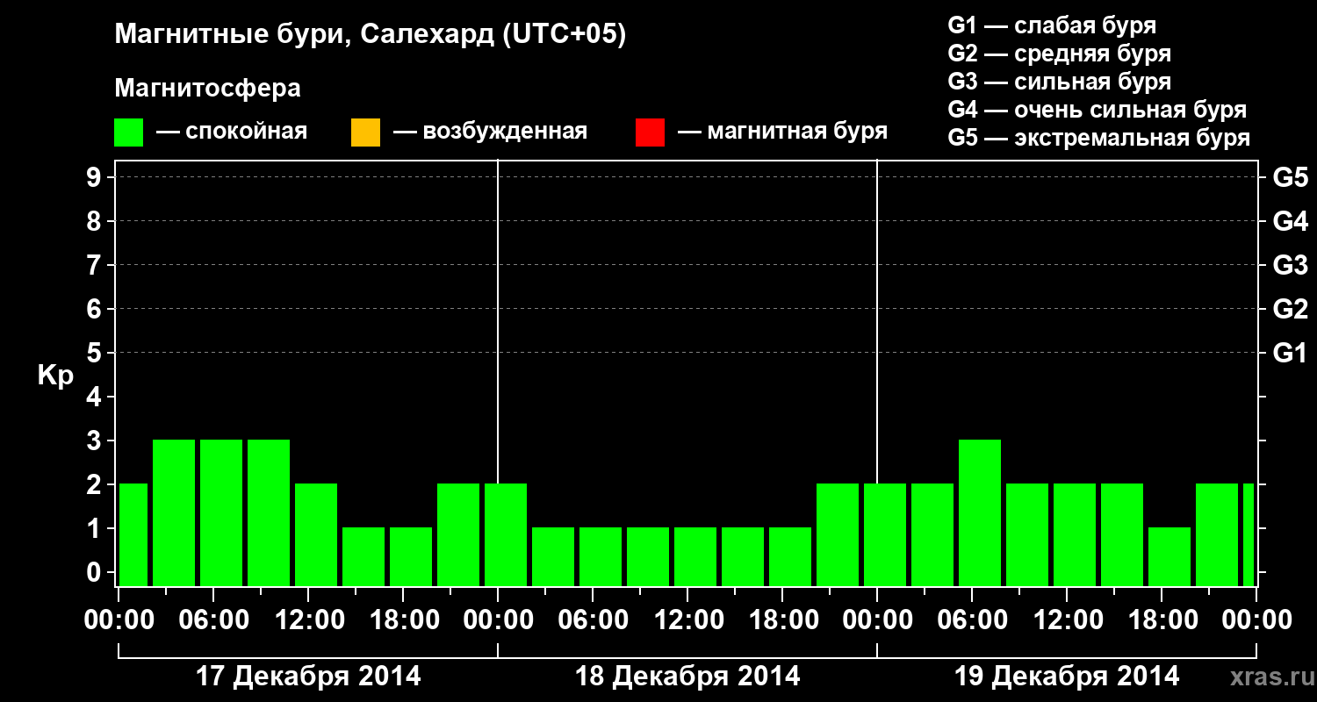Click the 'G4' label on the right axis
This screenshot has height=702, width=1317.
click(1291, 221)
